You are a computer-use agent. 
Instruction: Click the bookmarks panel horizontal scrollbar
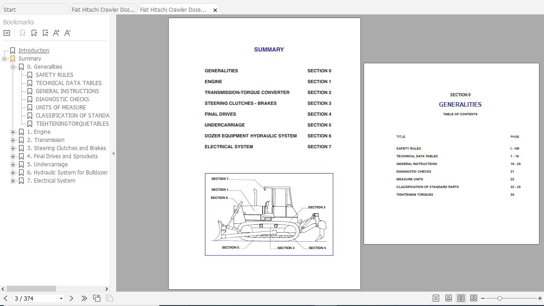pyautogui.click(x=31, y=288)
